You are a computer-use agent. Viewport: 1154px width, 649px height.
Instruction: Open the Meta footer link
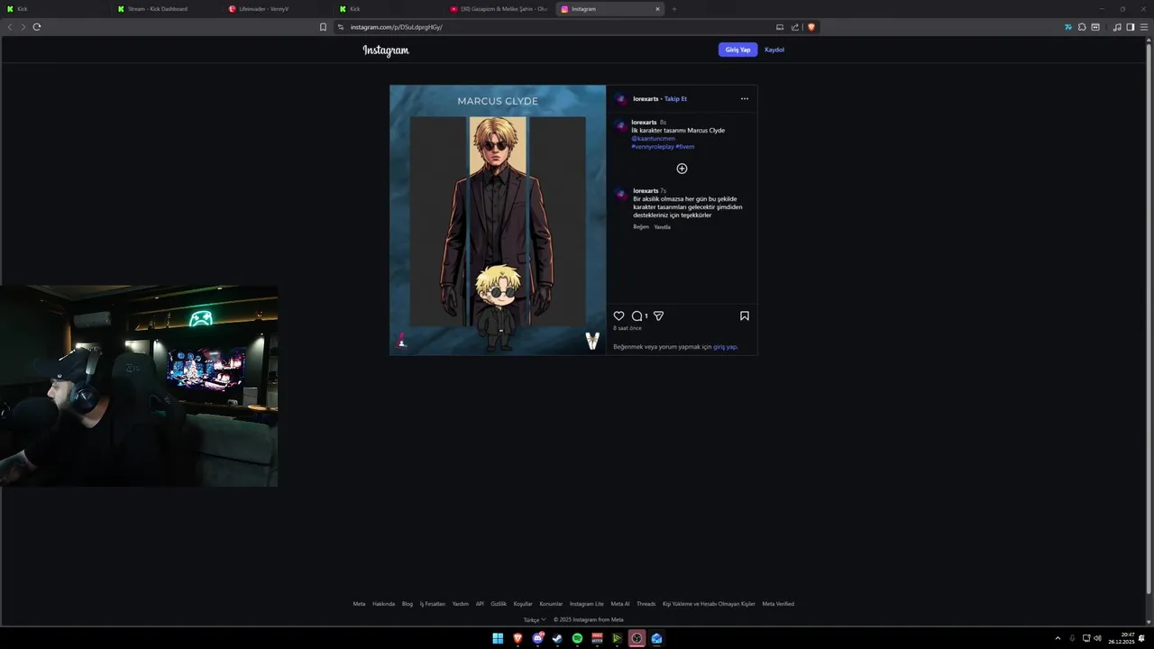[x=359, y=604]
